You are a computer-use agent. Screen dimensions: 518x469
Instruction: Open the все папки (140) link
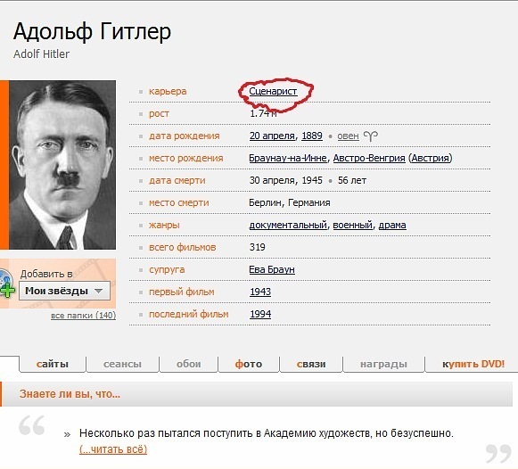click(83, 316)
